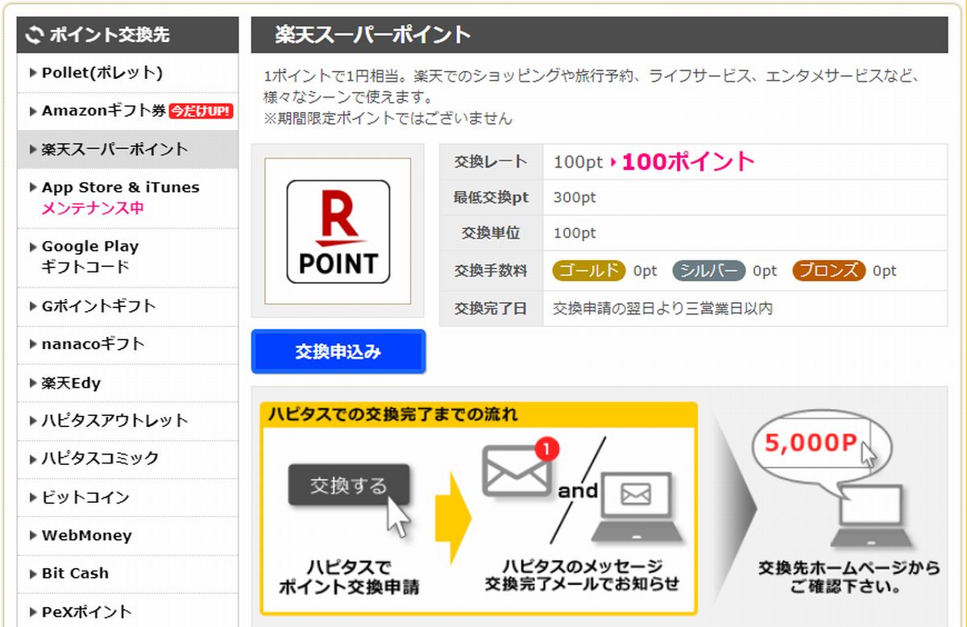Screen dimensions: 967x627
Task: Click the 最低交換pt value 300pt
Action: click(x=575, y=197)
